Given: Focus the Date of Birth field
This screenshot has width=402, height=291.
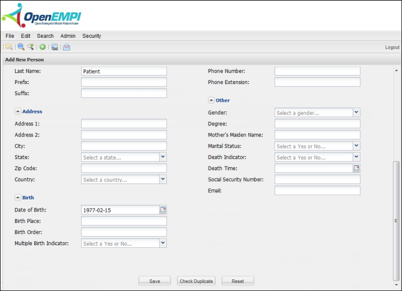Looking at the screenshot, I should [x=121, y=210].
